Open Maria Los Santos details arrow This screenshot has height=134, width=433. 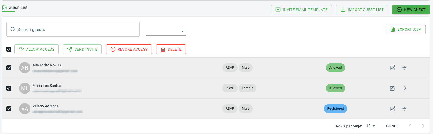click(404, 88)
